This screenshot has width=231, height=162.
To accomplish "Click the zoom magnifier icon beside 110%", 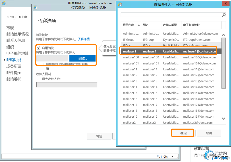I will pyautogui.click(x=158, y=156).
